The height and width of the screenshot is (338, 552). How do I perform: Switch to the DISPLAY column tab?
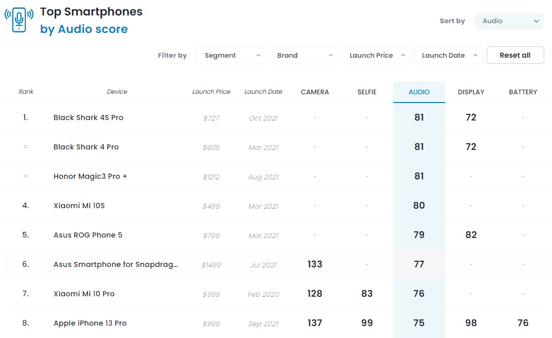(x=471, y=92)
